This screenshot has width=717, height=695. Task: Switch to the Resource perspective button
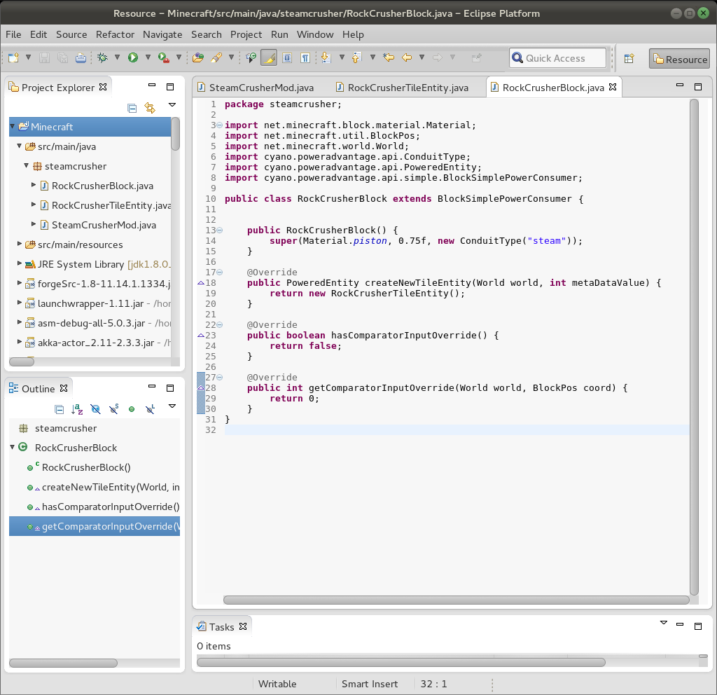(678, 60)
